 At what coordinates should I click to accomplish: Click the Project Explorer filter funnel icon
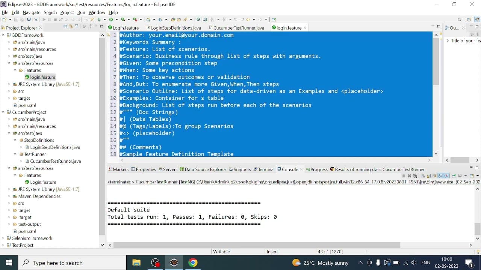click(77, 27)
